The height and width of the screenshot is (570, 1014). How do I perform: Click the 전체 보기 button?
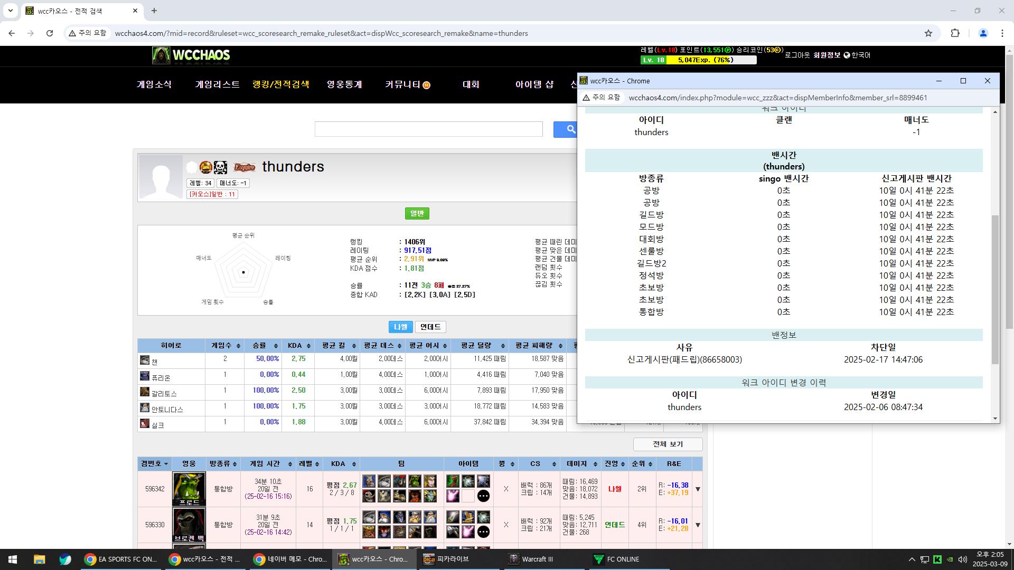pos(668,444)
